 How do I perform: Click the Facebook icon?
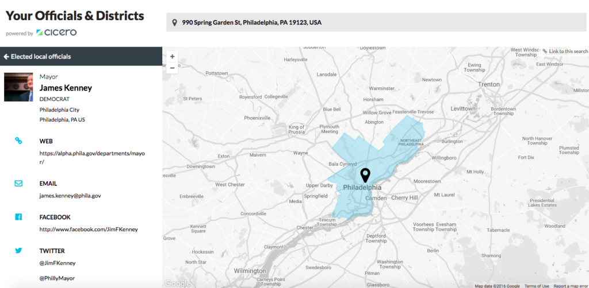click(x=18, y=217)
